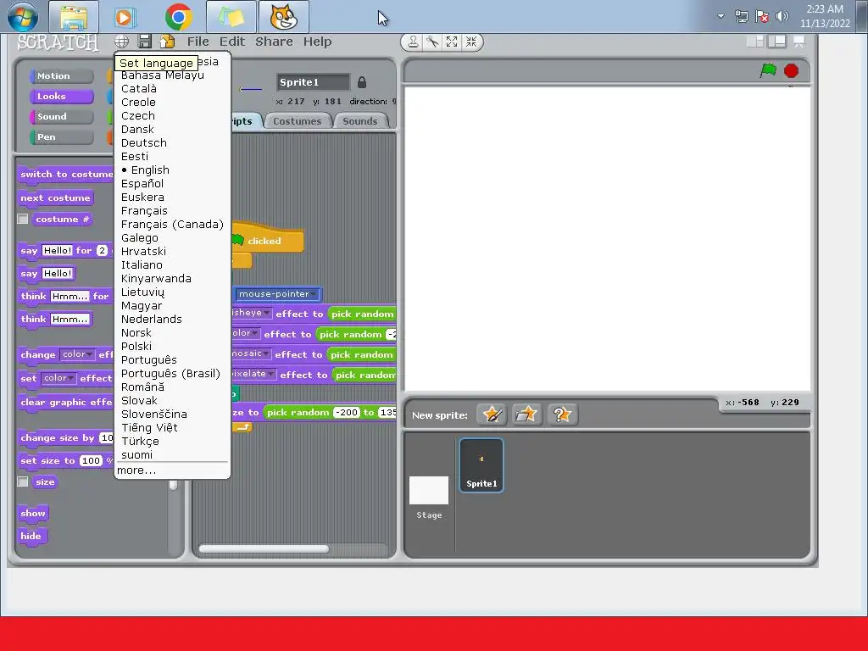Open the File menu
Image resolution: width=868 pixels, height=651 pixels.
[198, 42]
